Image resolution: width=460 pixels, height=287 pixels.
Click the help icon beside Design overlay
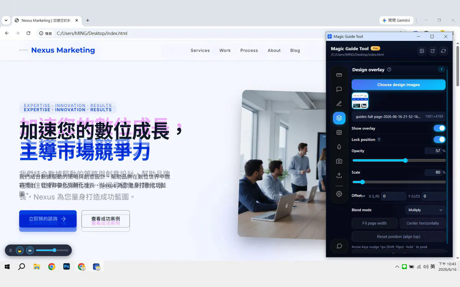coord(389,70)
